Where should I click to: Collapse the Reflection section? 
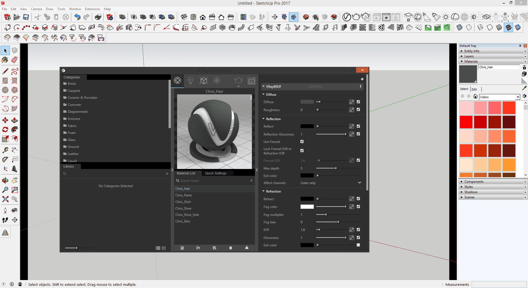(x=263, y=119)
